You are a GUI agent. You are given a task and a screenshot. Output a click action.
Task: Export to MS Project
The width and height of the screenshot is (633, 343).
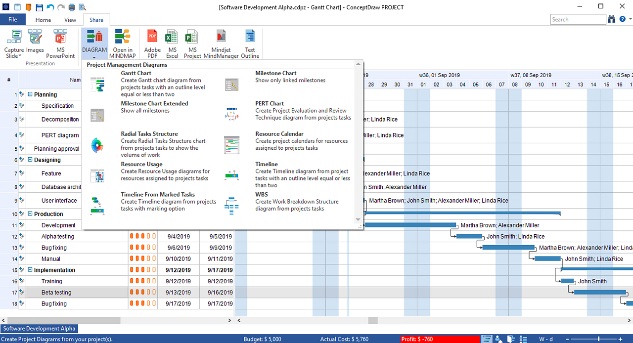tap(192, 43)
